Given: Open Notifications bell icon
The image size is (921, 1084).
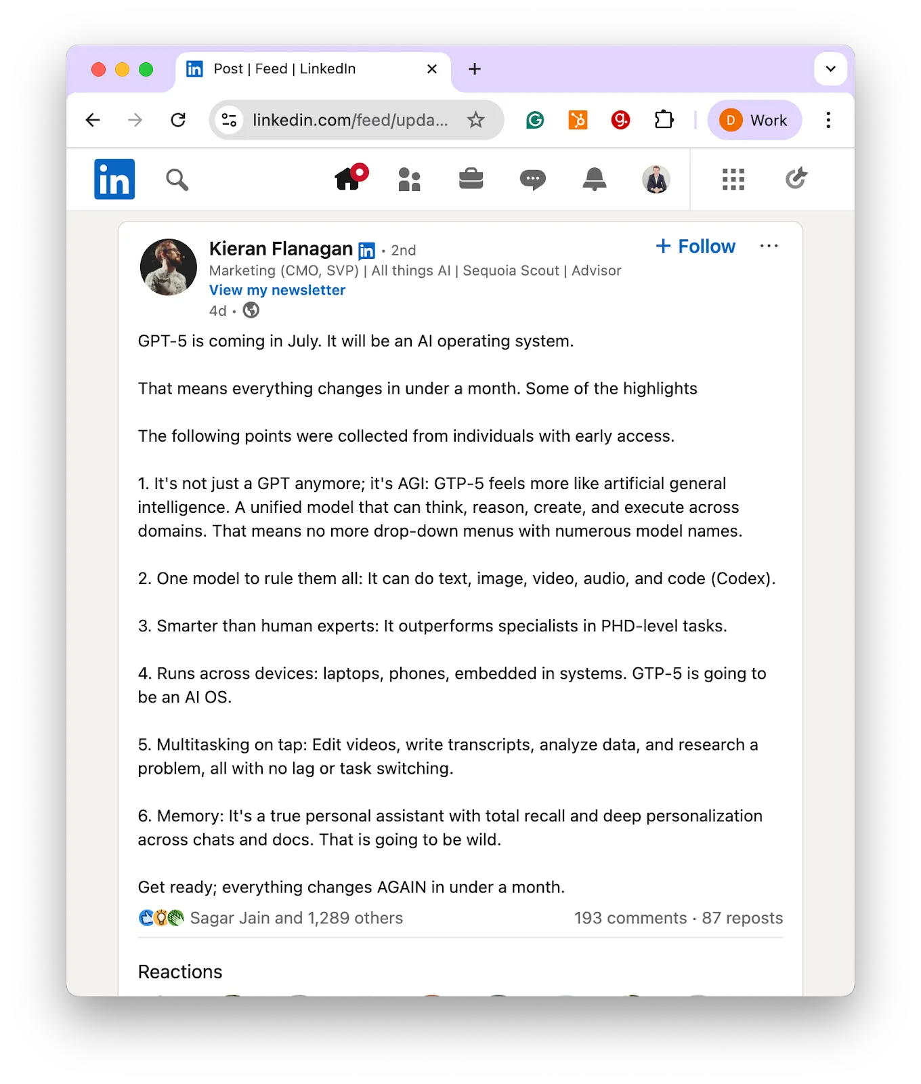Looking at the screenshot, I should tap(594, 180).
